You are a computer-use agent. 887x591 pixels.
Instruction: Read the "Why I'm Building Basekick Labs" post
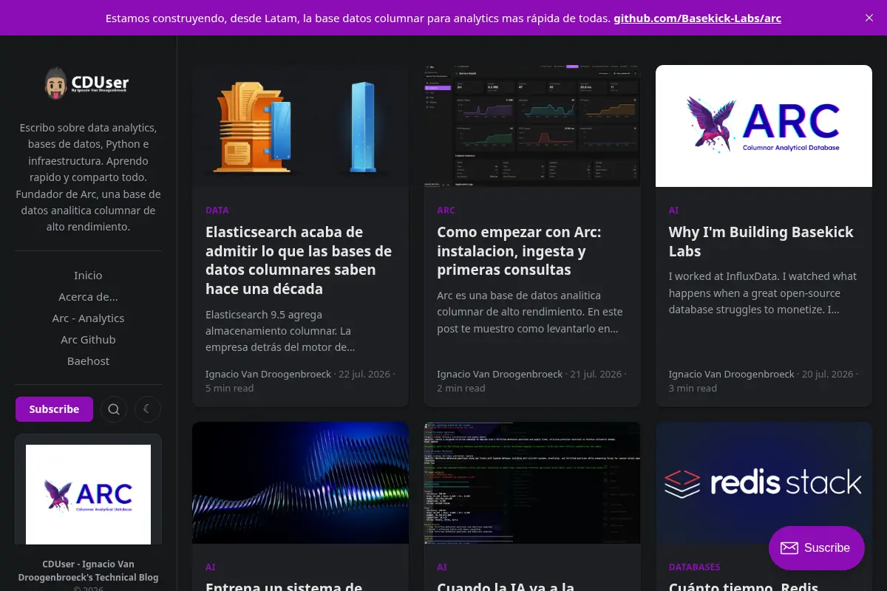click(761, 242)
